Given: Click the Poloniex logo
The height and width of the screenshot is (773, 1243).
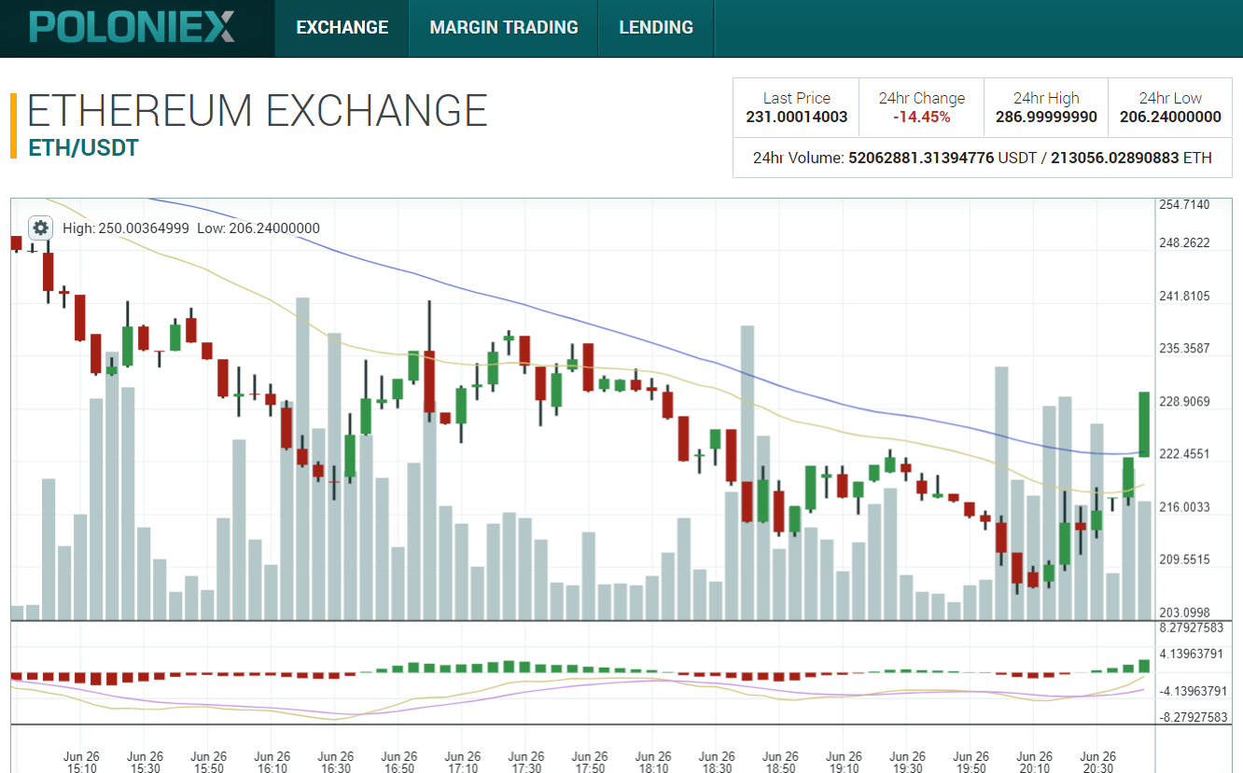Looking at the screenshot, I should (133, 27).
